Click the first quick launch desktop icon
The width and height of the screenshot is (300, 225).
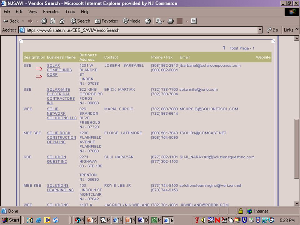tap(30, 220)
